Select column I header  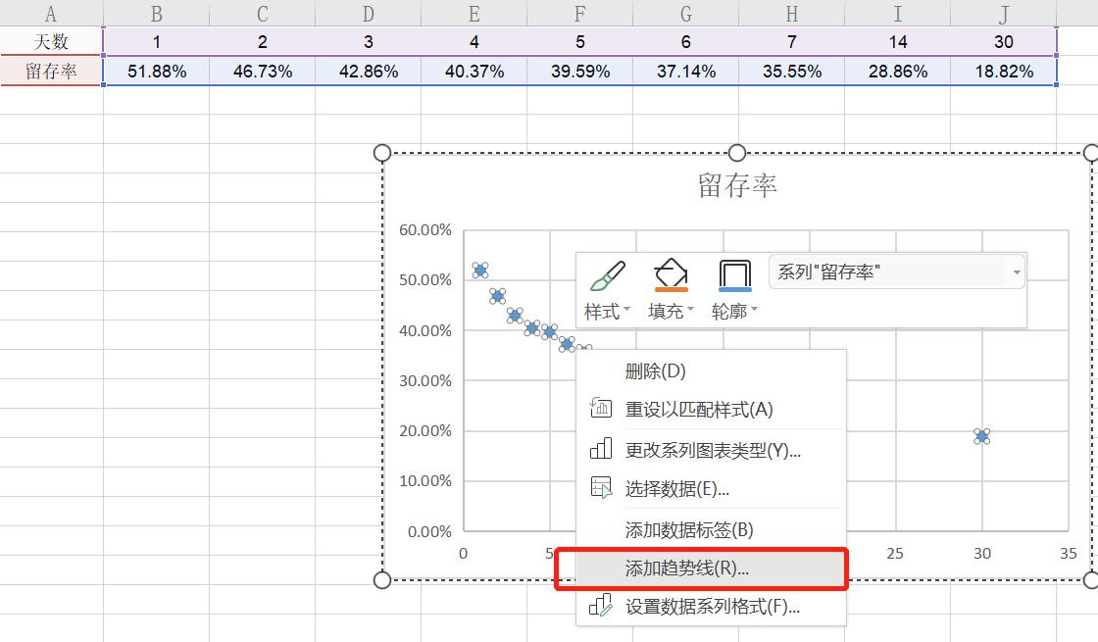tap(898, 14)
